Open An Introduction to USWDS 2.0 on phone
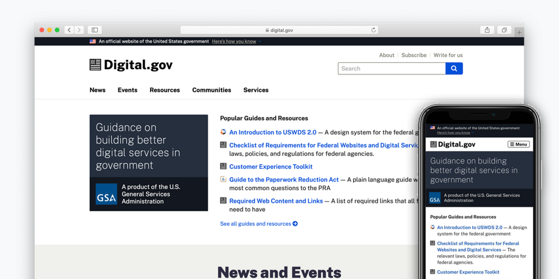 pos(469,227)
